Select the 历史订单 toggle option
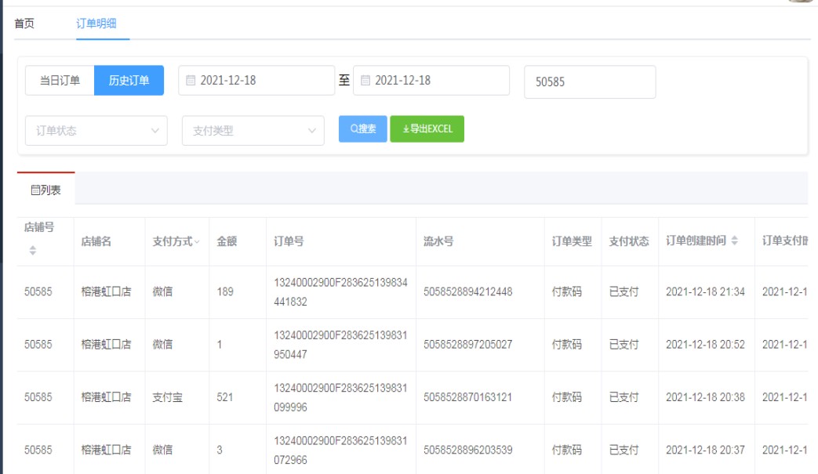The image size is (818, 474). (x=129, y=81)
